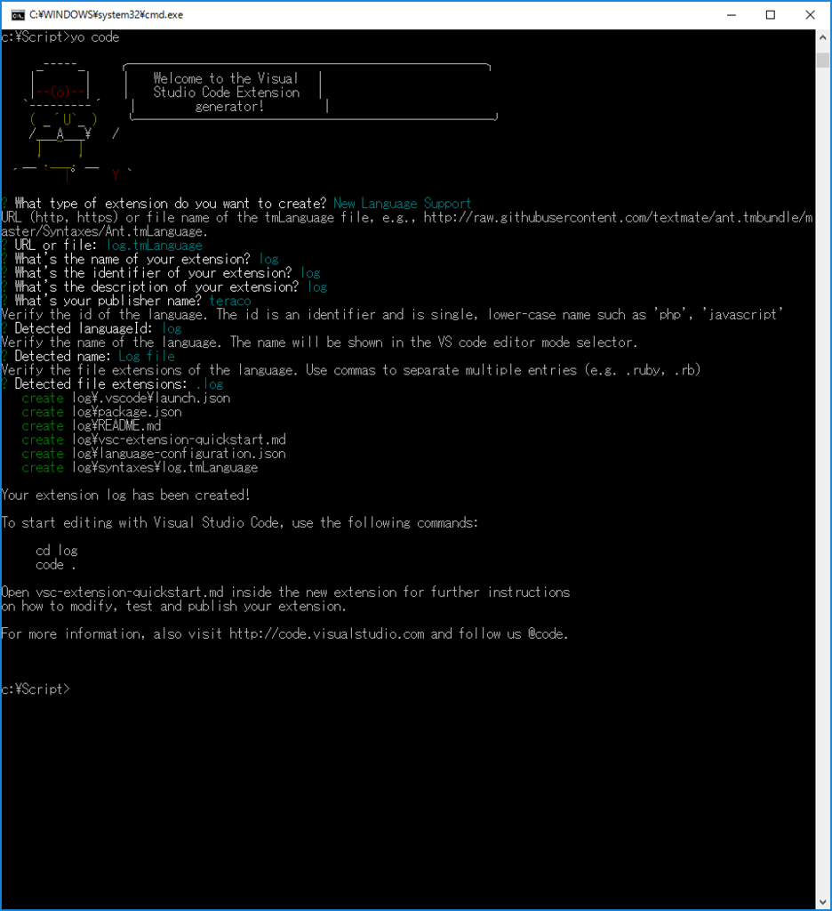Click the line 'log¥language-configuration.json'
The image size is (832, 911).
[180, 454]
